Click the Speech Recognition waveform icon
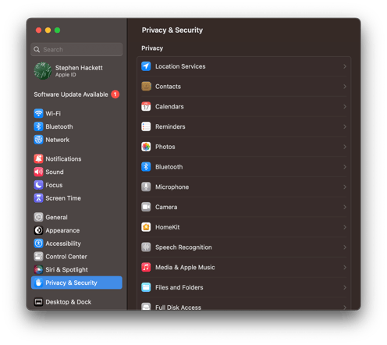Viewport: 387px width, 345px height. pos(146,247)
